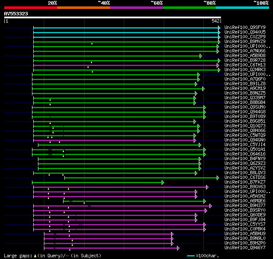Select the UniRef100_C0Z2P9 label
The height and width of the screenshot is (259, 273).
[x=245, y=37]
